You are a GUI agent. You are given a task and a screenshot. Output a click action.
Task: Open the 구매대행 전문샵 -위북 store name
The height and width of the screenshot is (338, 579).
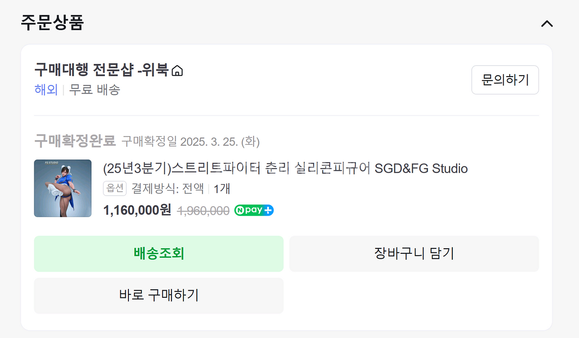[x=101, y=70]
